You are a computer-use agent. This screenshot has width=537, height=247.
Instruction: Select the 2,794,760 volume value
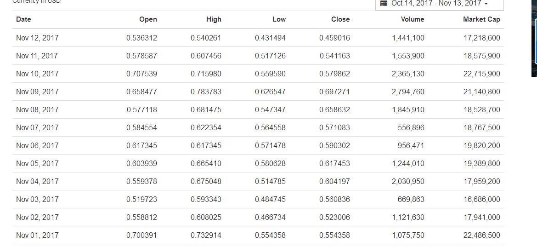[x=408, y=92]
